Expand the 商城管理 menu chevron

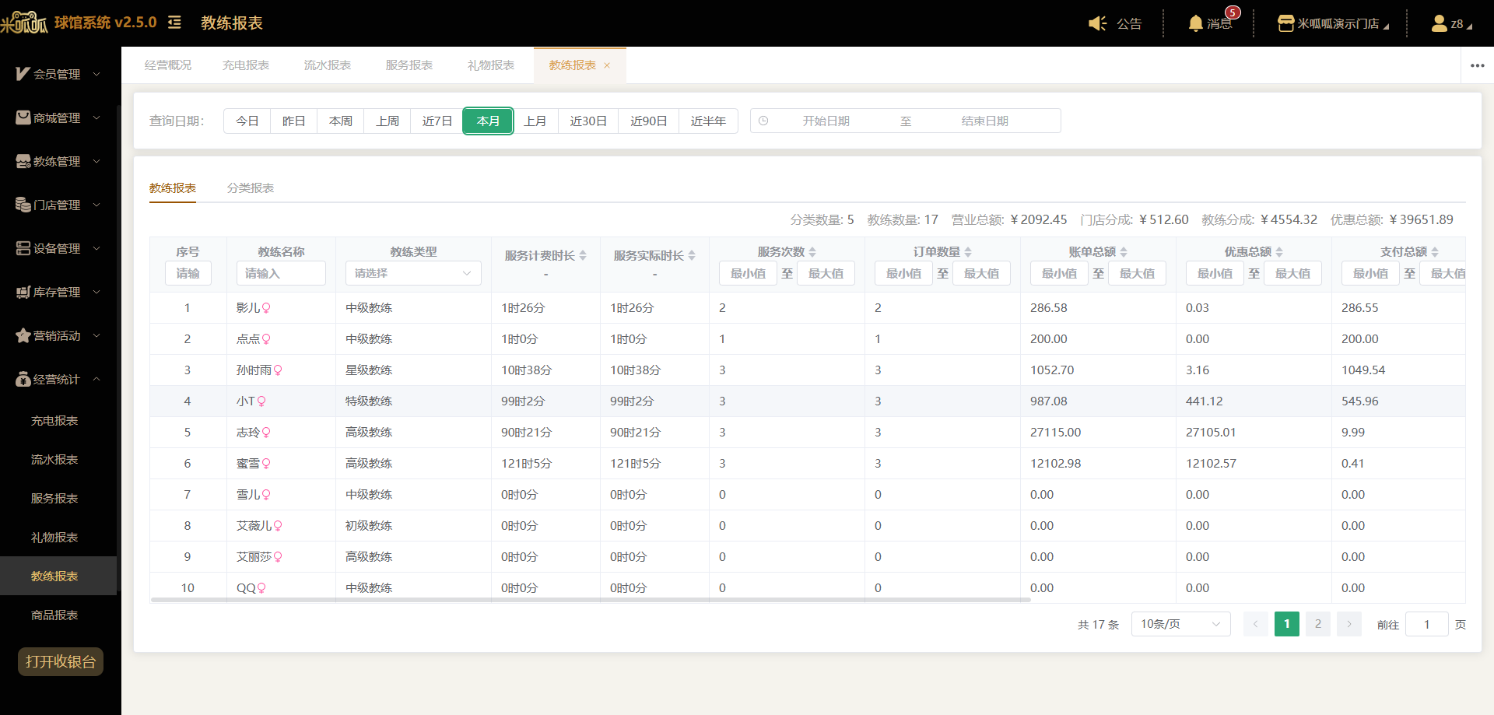point(96,117)
